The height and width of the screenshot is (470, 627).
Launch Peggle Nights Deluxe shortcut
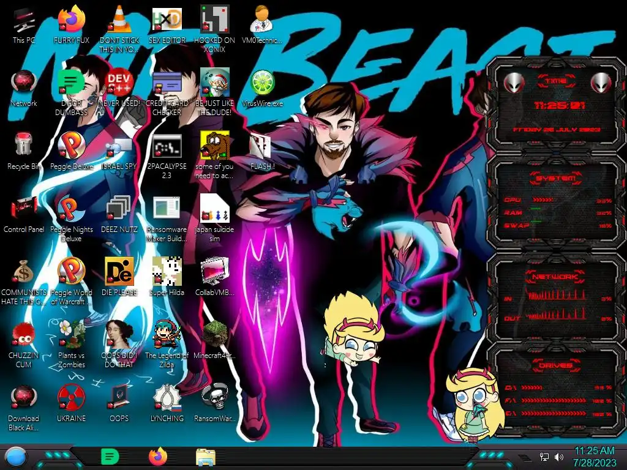[x=71, y=218]
